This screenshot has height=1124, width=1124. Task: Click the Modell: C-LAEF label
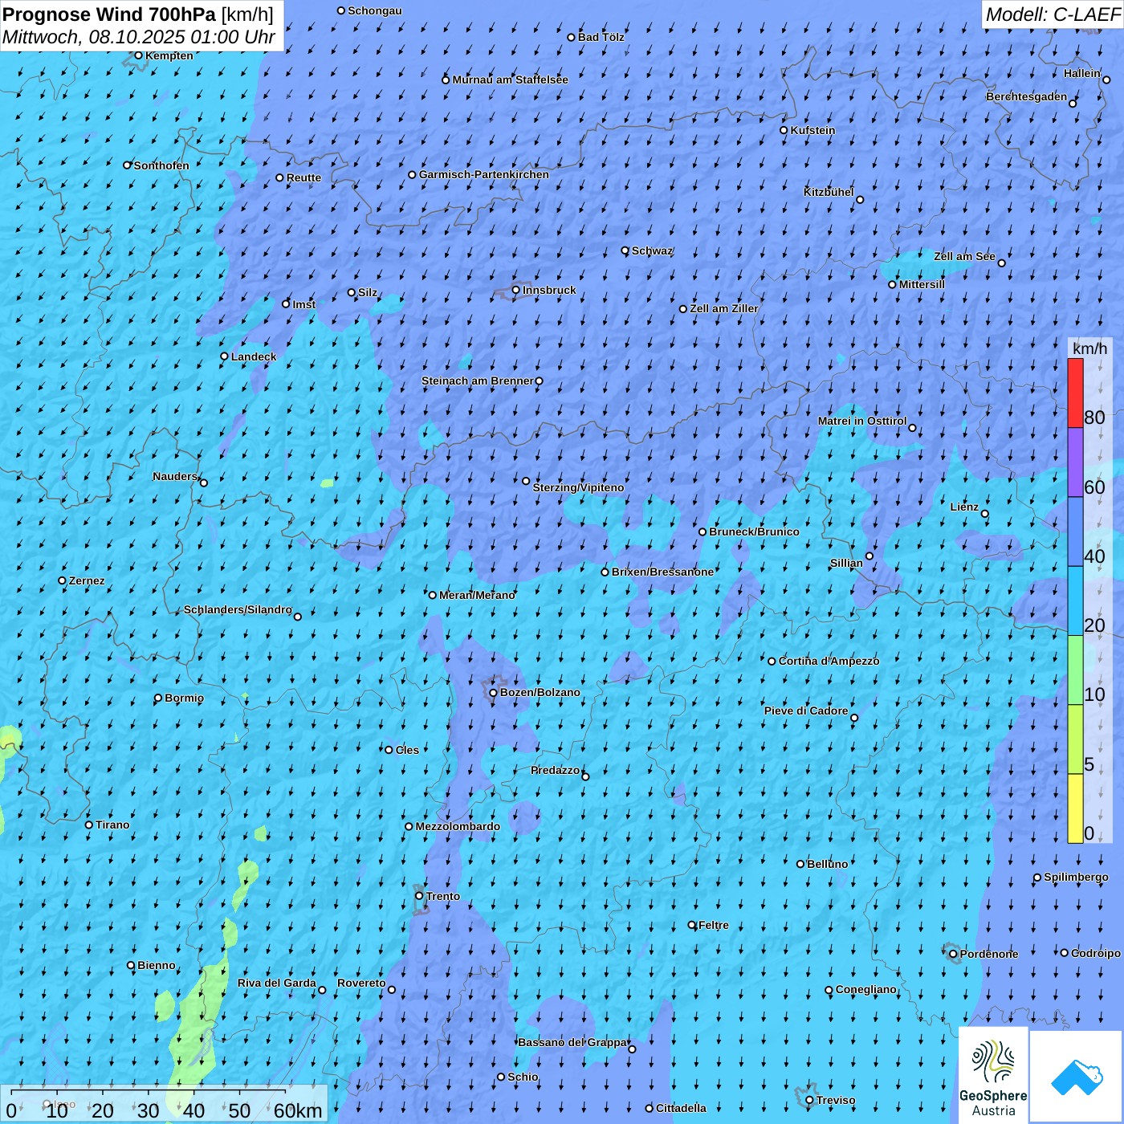[1053, 14]
